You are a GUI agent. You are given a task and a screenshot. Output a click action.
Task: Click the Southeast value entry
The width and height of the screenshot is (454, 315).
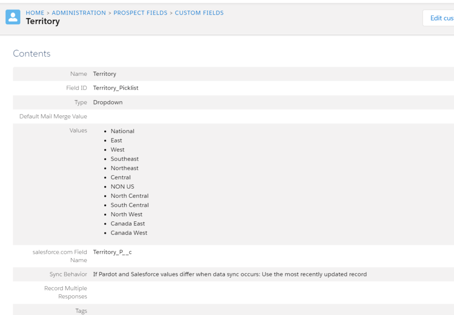click(125, 159)
